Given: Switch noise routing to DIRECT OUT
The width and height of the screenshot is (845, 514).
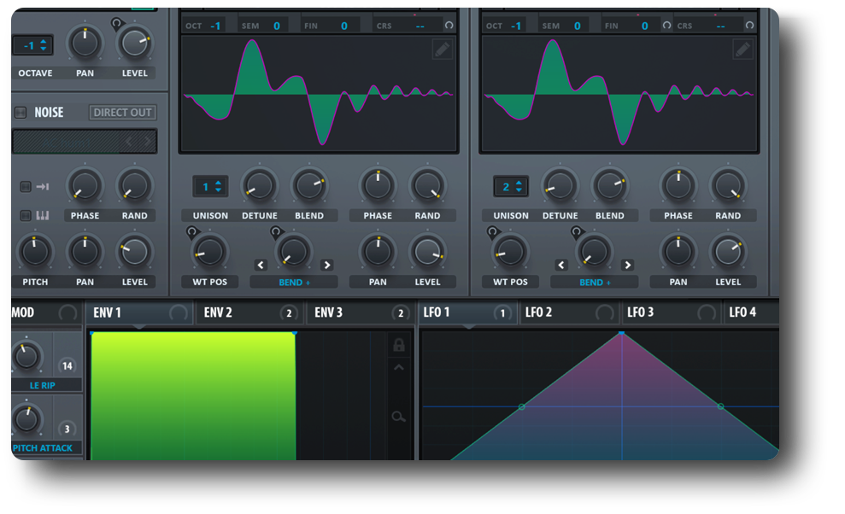Looking at the screenshot, I should pyautogui.click(x=122, y=112).
